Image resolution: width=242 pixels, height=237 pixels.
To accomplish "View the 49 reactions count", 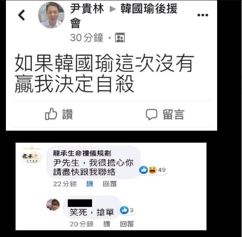I will pos(162,170).
